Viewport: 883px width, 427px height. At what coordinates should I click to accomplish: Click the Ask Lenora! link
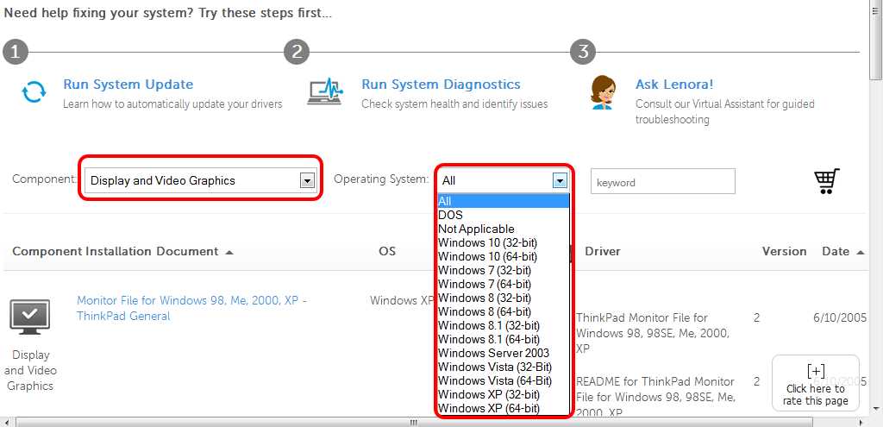click(674, 85)
